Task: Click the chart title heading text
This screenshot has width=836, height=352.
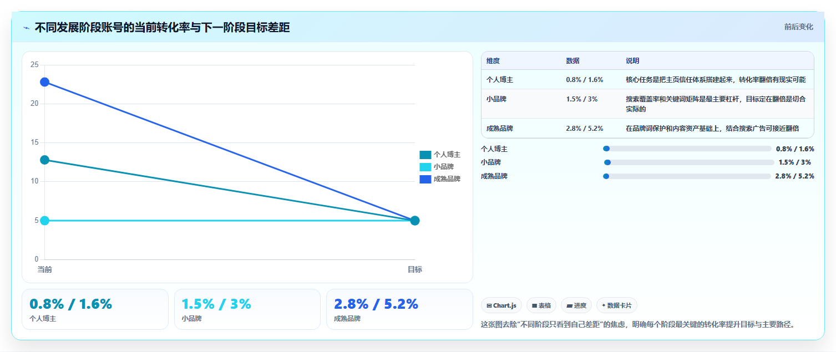Action: pos(162,27)
